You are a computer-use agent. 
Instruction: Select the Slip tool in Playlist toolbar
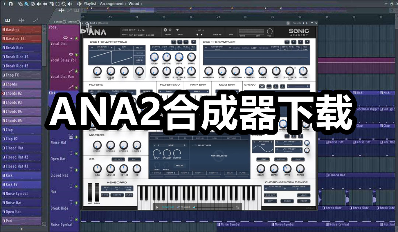[x=45, y=4]
